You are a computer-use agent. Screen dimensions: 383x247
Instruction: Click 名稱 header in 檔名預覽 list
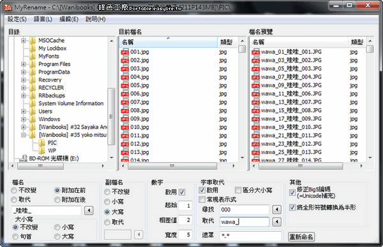coord(299,42)
